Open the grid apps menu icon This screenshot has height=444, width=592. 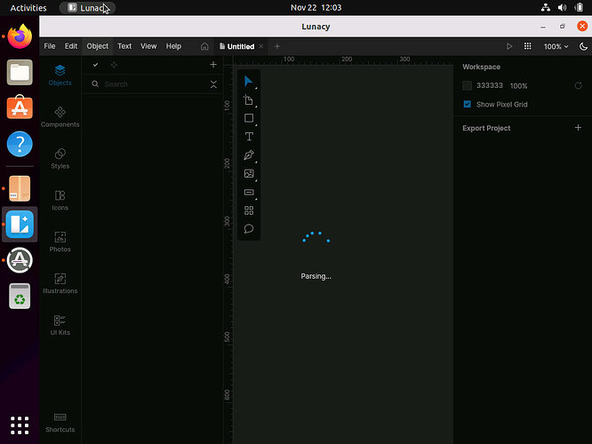pyautogui.click(x=527, y=46)
